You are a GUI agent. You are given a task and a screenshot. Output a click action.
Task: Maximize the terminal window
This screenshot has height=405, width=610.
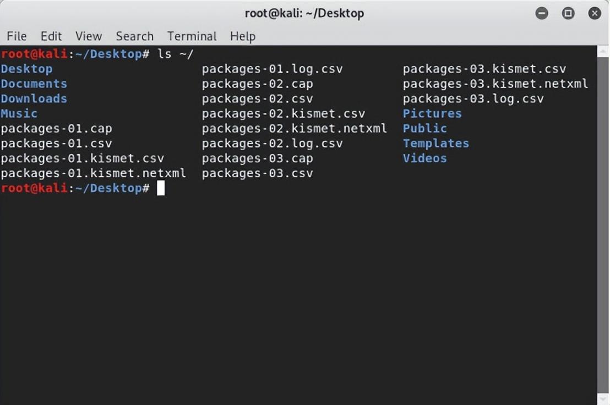tap(568, 13)
